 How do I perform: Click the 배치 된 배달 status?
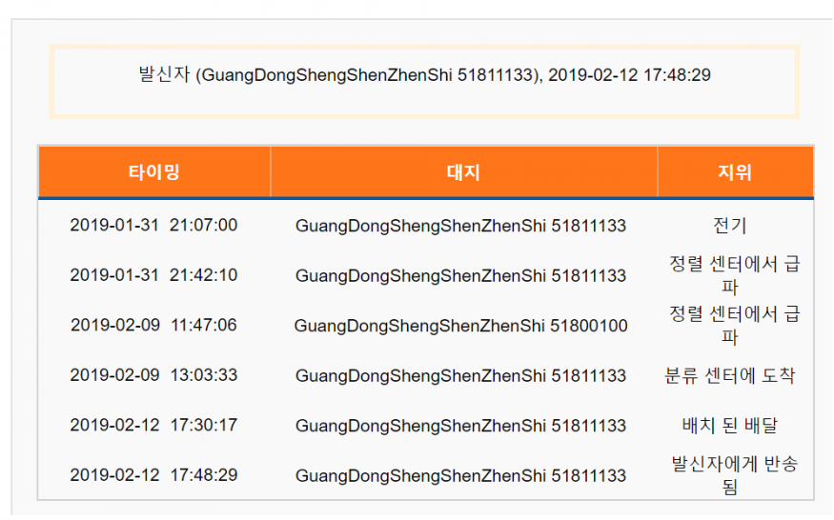coord(730,426)
